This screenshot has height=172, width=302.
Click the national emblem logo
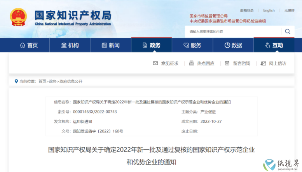pos(18,17)
